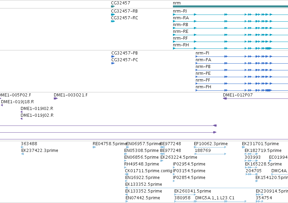Click the EP10062.3prime label

coord(211,144)
